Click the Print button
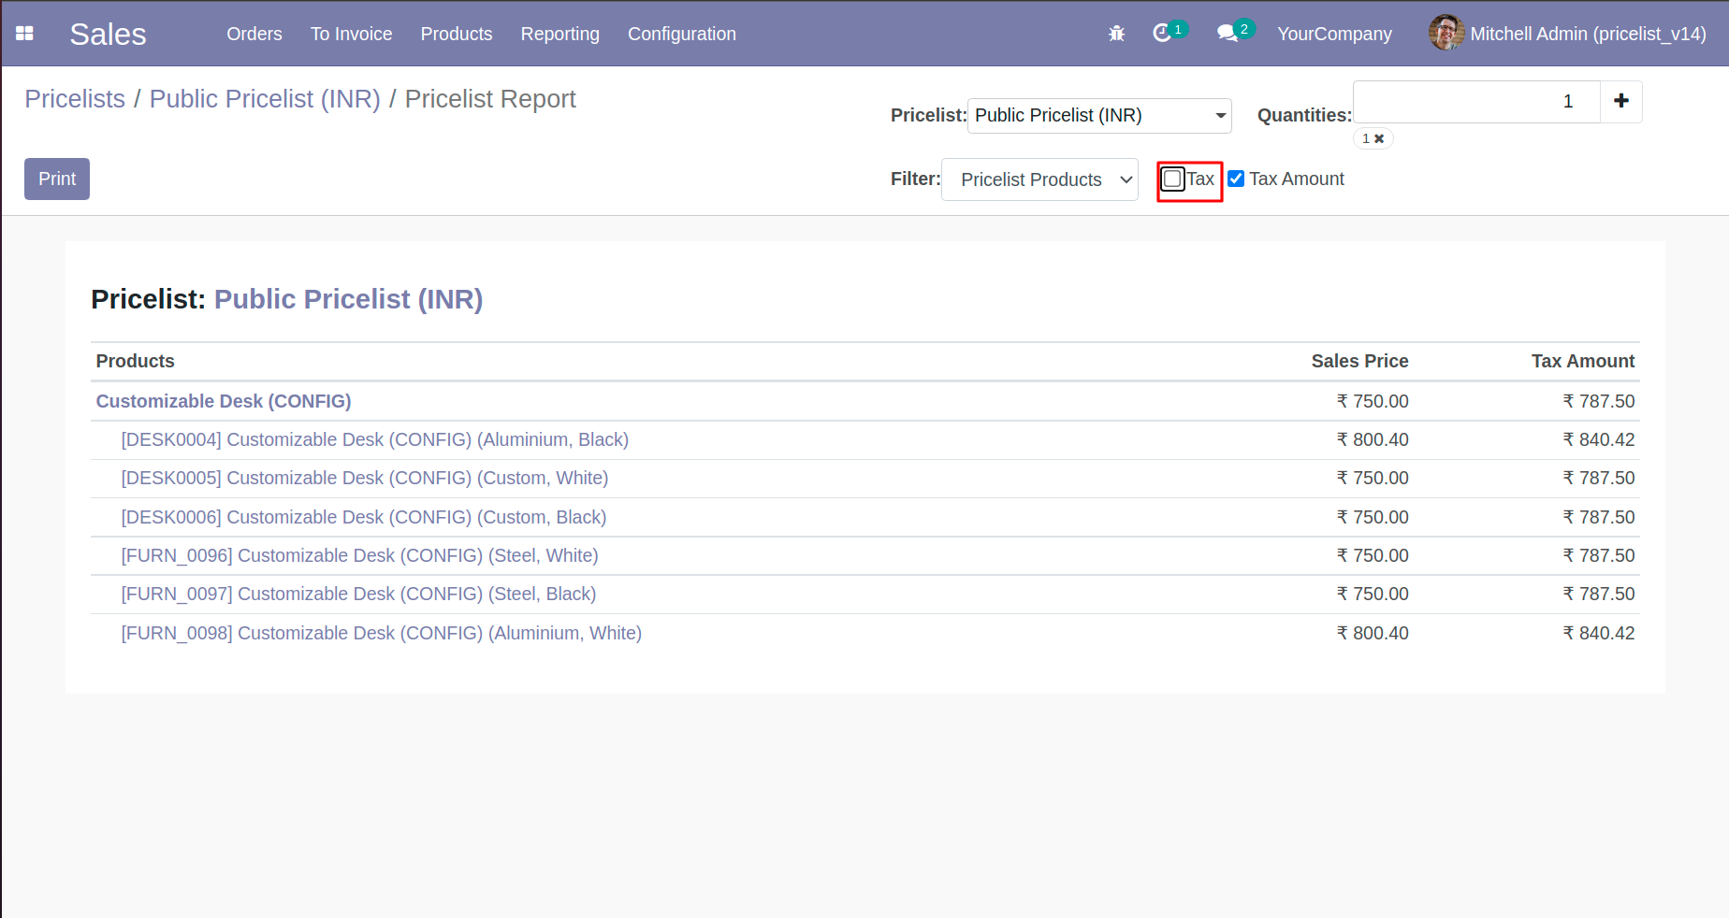Image resolution: width=1729 pixels, height=918 pixels. pos(57,179)
